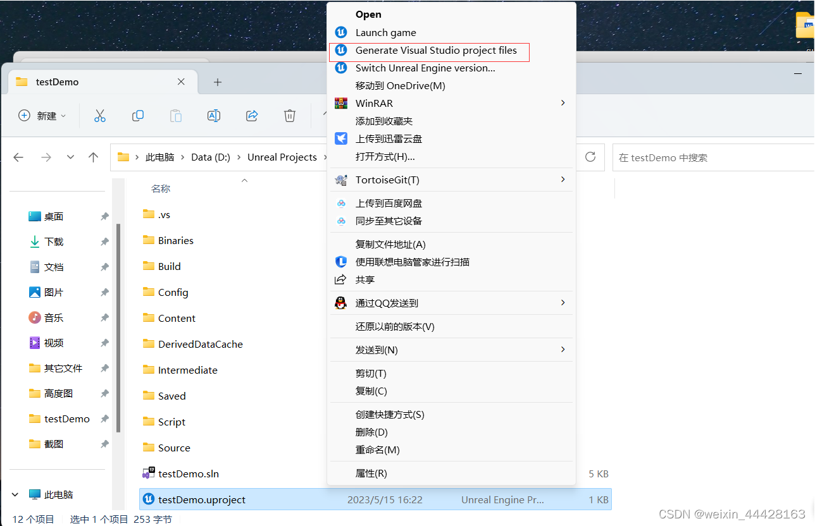The height and width of the screenshot is (526, 815).
Task: Go up one folder level arrow
Action: (x=94, y=157)
